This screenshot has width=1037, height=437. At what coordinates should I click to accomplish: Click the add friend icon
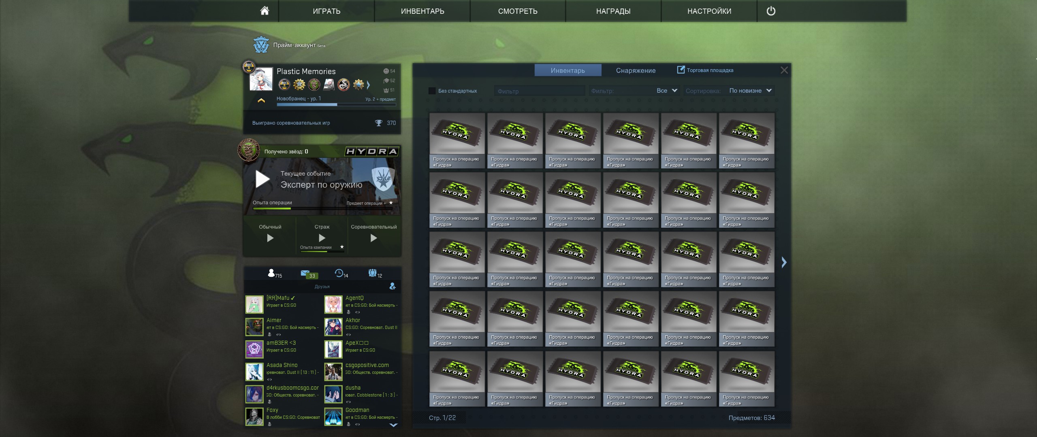click(392, 286)
